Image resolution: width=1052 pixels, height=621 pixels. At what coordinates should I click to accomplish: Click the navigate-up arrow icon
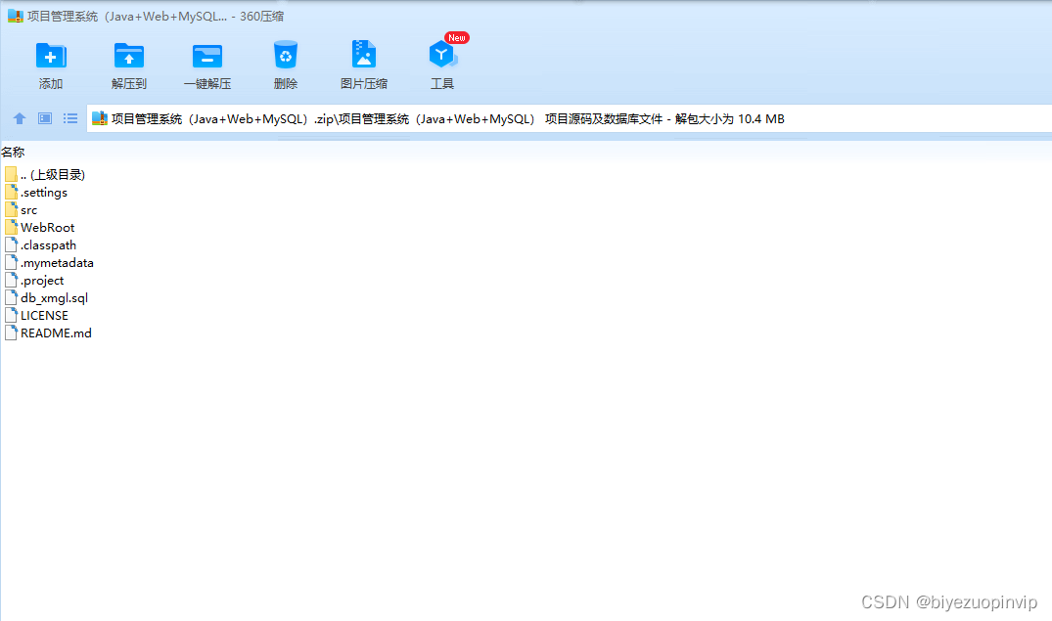pos(19,118)
